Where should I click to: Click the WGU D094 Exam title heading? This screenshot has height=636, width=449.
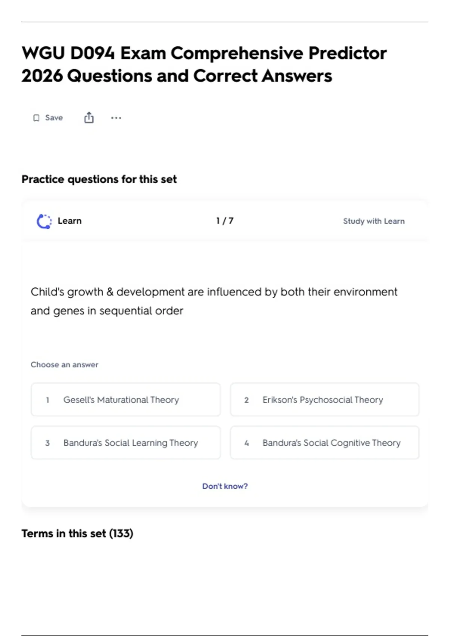point(204,64)
